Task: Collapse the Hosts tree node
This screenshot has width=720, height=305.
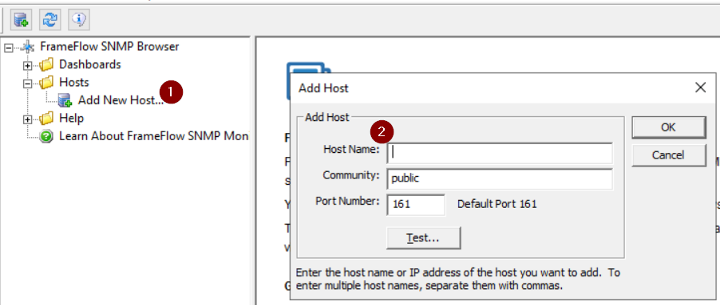Action: click(x=28, y=84)
